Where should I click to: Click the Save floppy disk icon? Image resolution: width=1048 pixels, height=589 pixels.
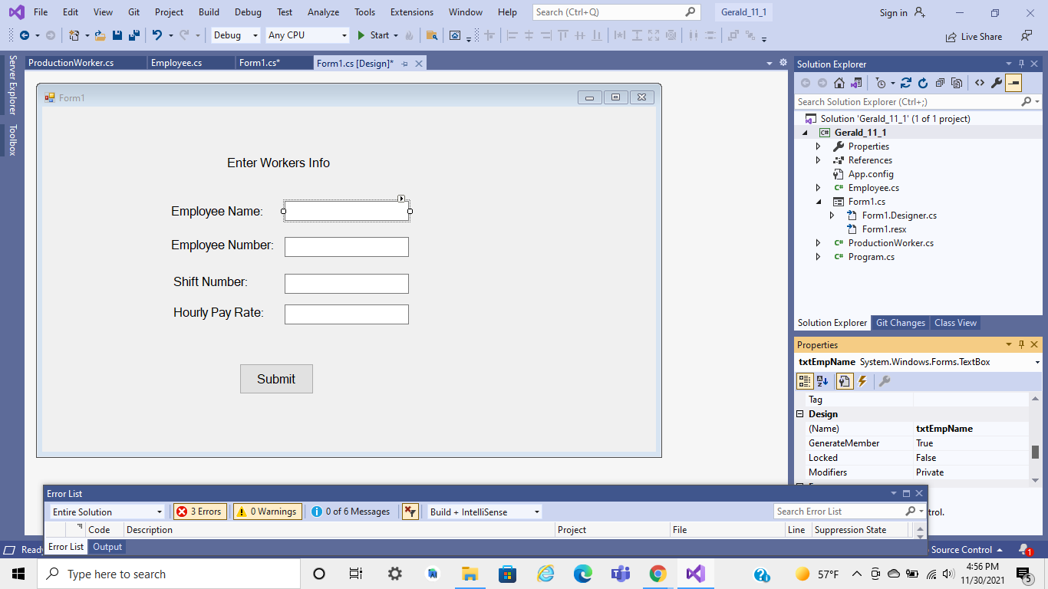(117, 35)
